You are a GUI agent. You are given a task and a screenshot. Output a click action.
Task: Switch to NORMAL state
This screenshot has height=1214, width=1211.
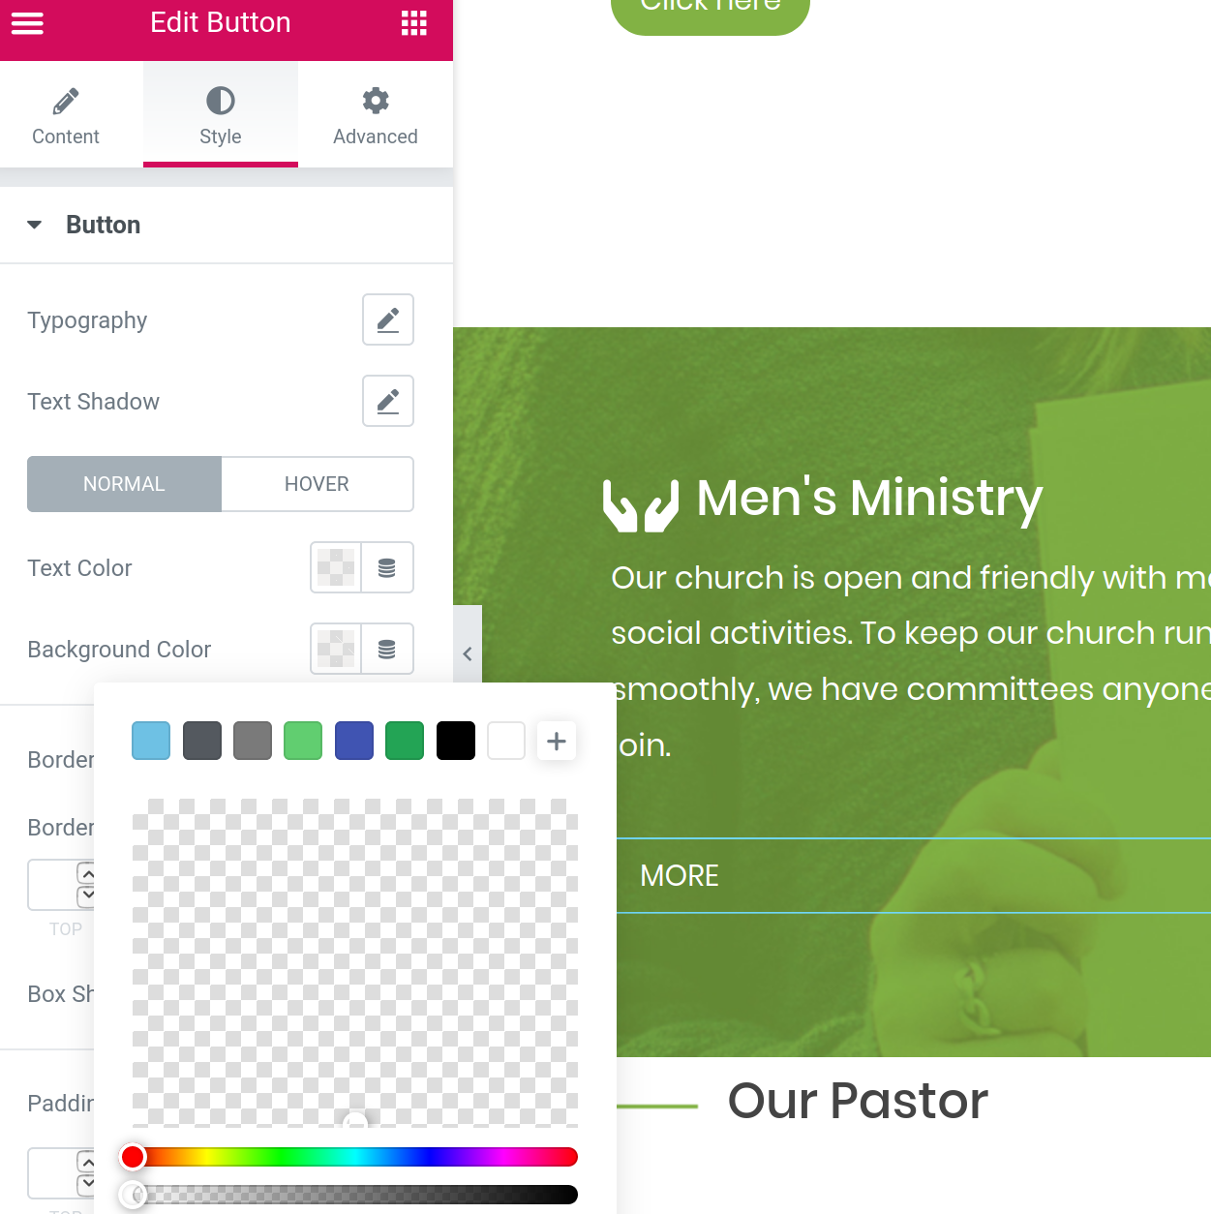[124, 484]
